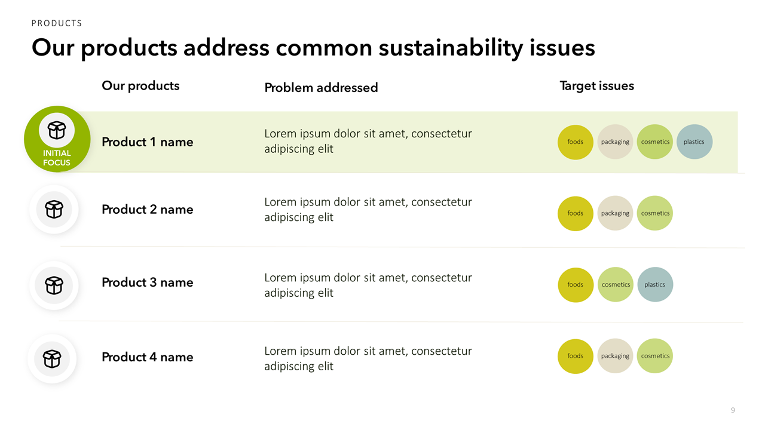Click the Product 3 box icon
This screenshot has height=430, width=765.
coord(54,285)
